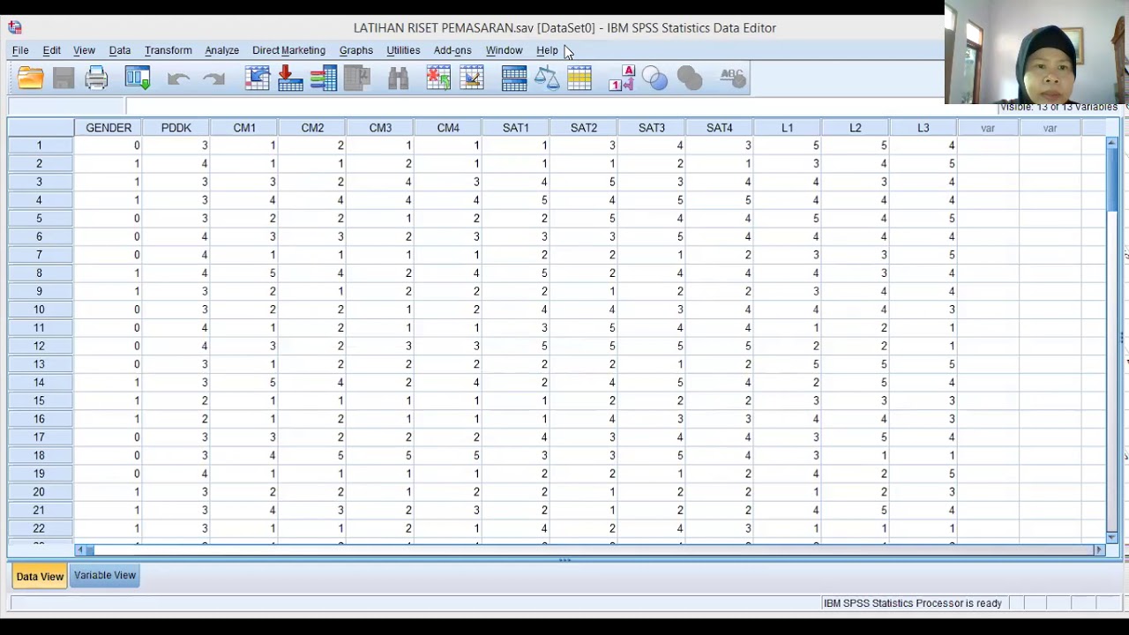Viewport: 1129px width, 635px height.
Task: Toggle Value Labels icon
Action: pos(622,78)
